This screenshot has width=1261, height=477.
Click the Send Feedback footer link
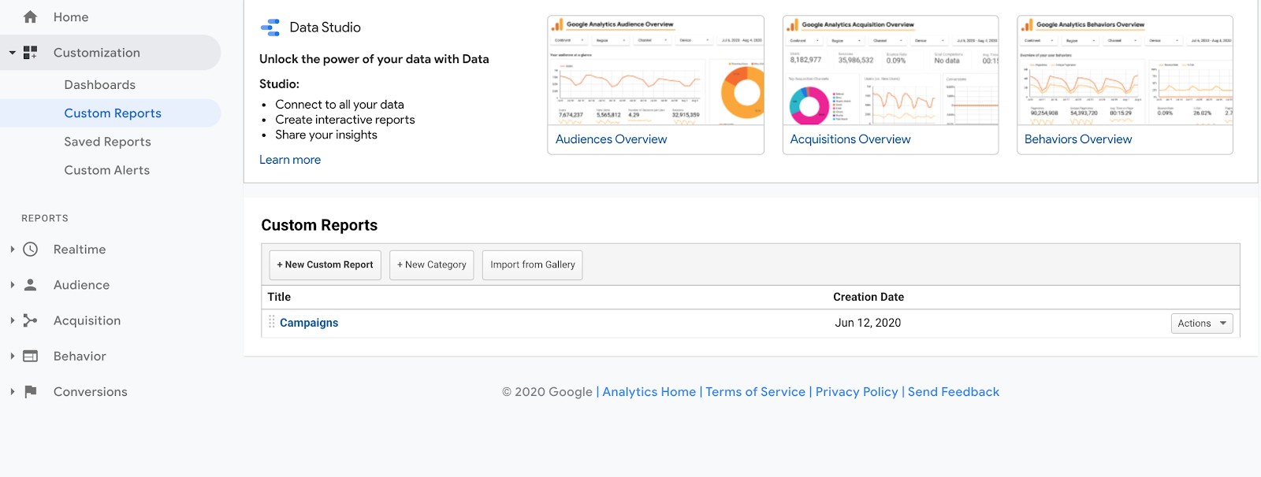coord(954,392)
